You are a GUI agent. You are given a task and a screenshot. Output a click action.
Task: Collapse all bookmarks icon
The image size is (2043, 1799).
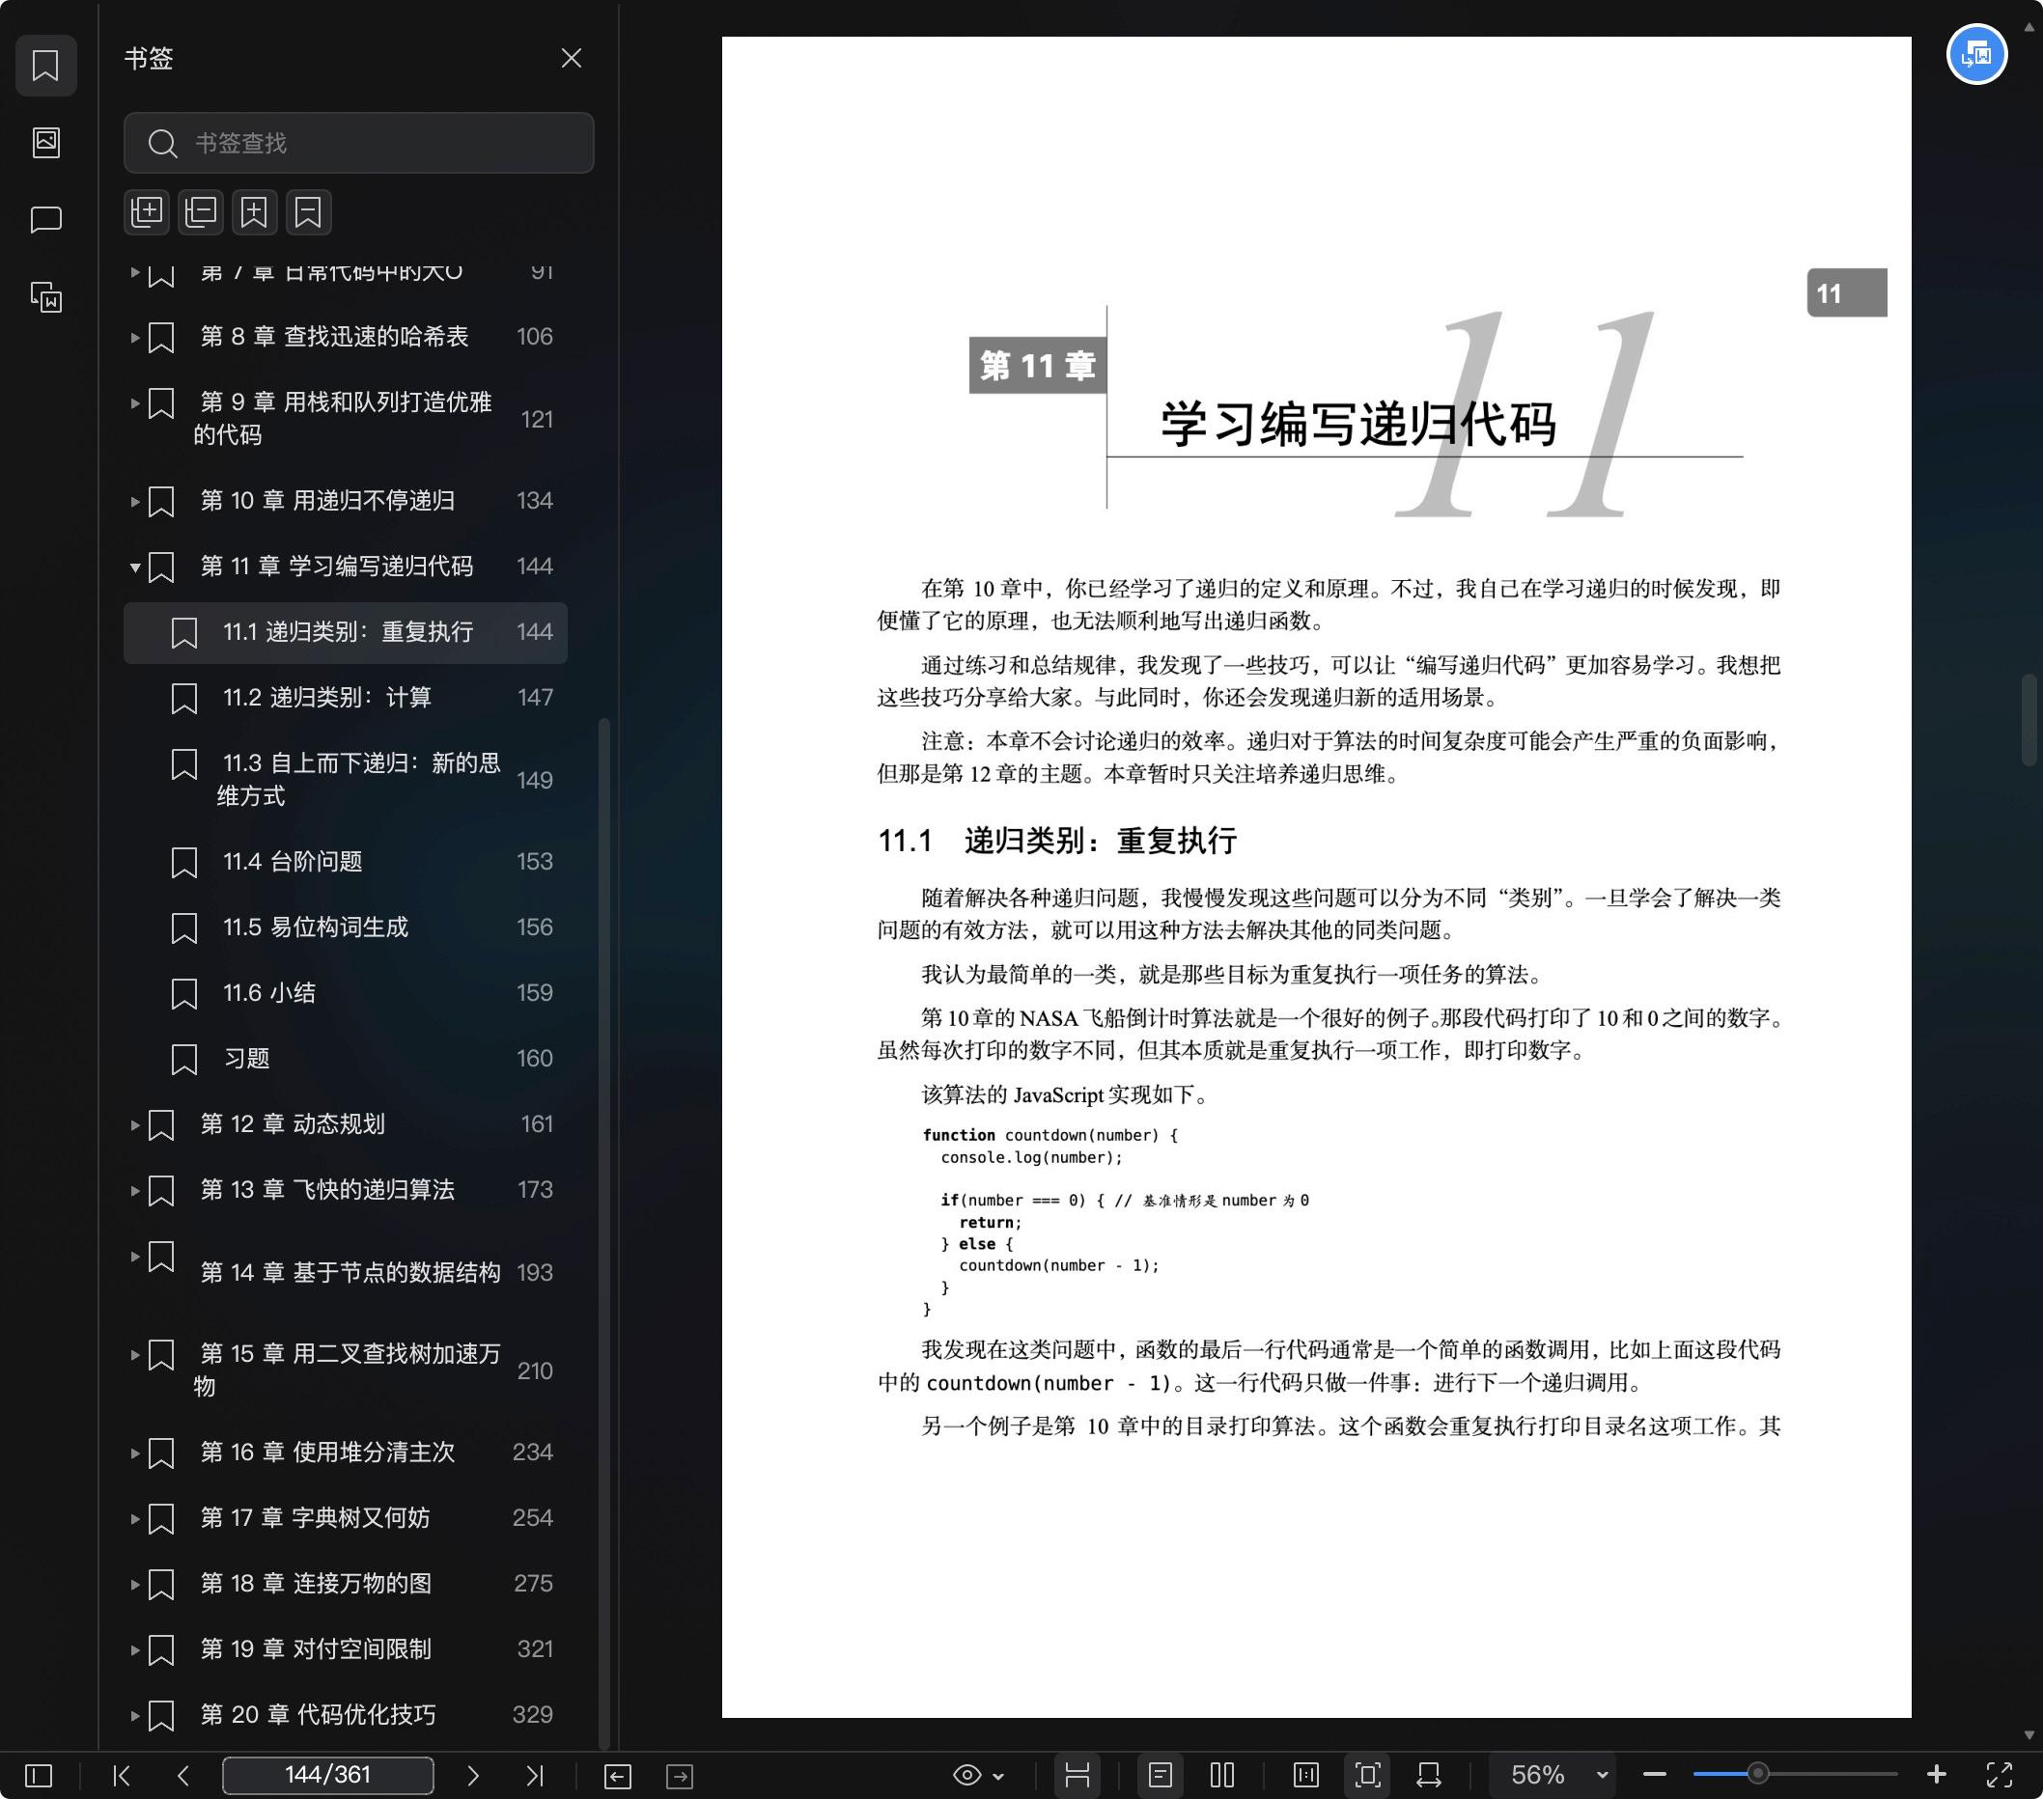tap(201, 211)
